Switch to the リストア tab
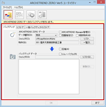Screen dimensions: 106x107 (x=20, y=27)
